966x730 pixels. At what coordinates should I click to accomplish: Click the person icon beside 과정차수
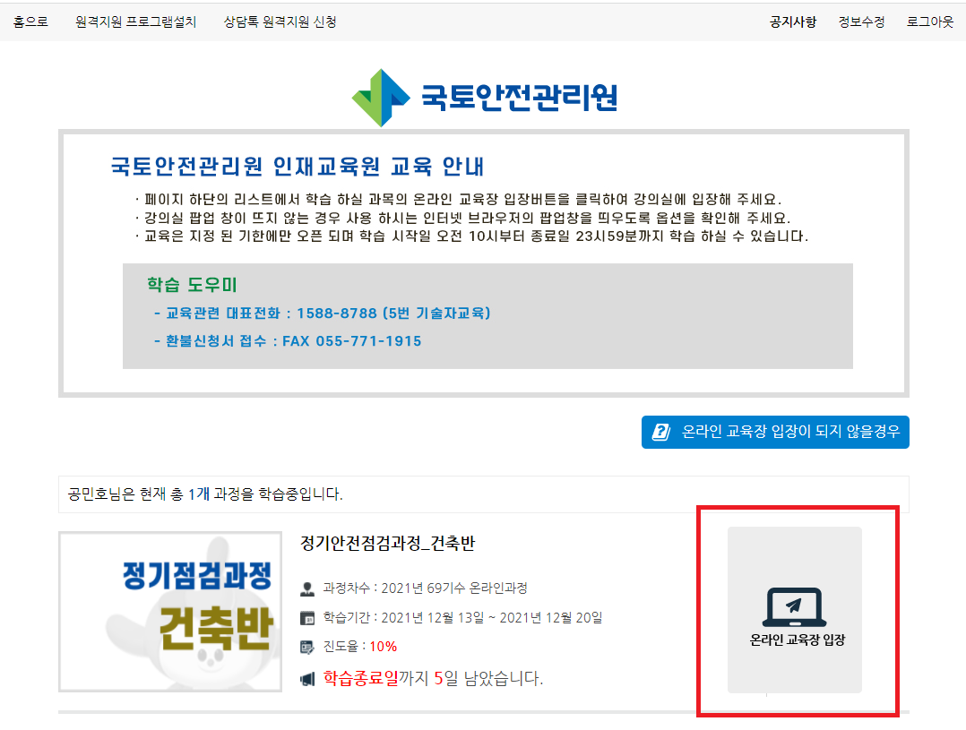pos(306,589)
